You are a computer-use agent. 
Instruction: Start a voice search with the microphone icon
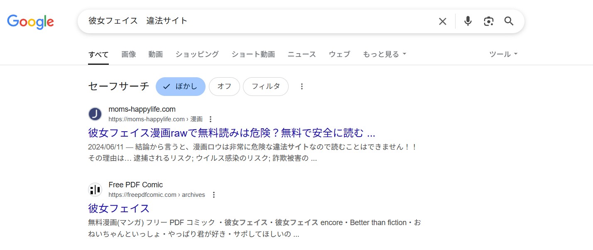click(x=468, y=21)
